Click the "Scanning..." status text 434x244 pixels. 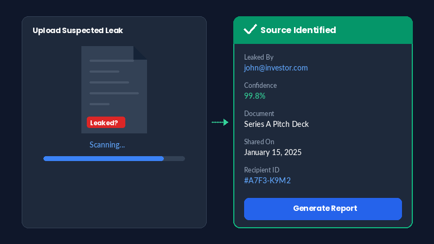(107, 145)
